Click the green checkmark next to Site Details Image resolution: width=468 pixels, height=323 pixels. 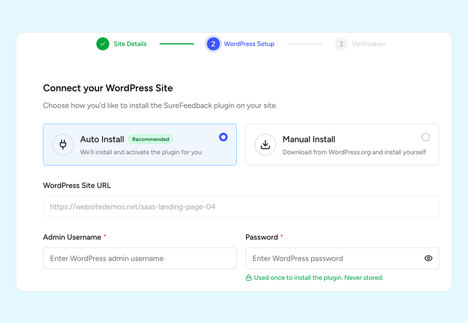102,43
